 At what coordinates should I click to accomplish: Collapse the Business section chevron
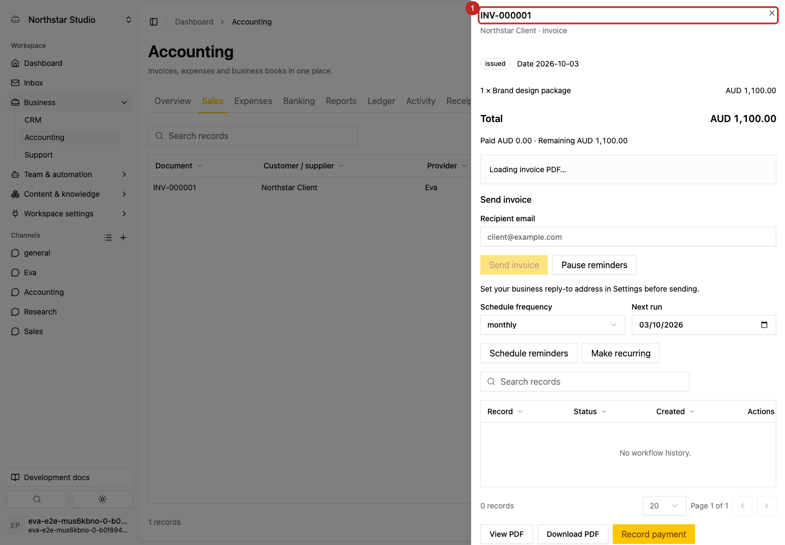pos(124,102)
